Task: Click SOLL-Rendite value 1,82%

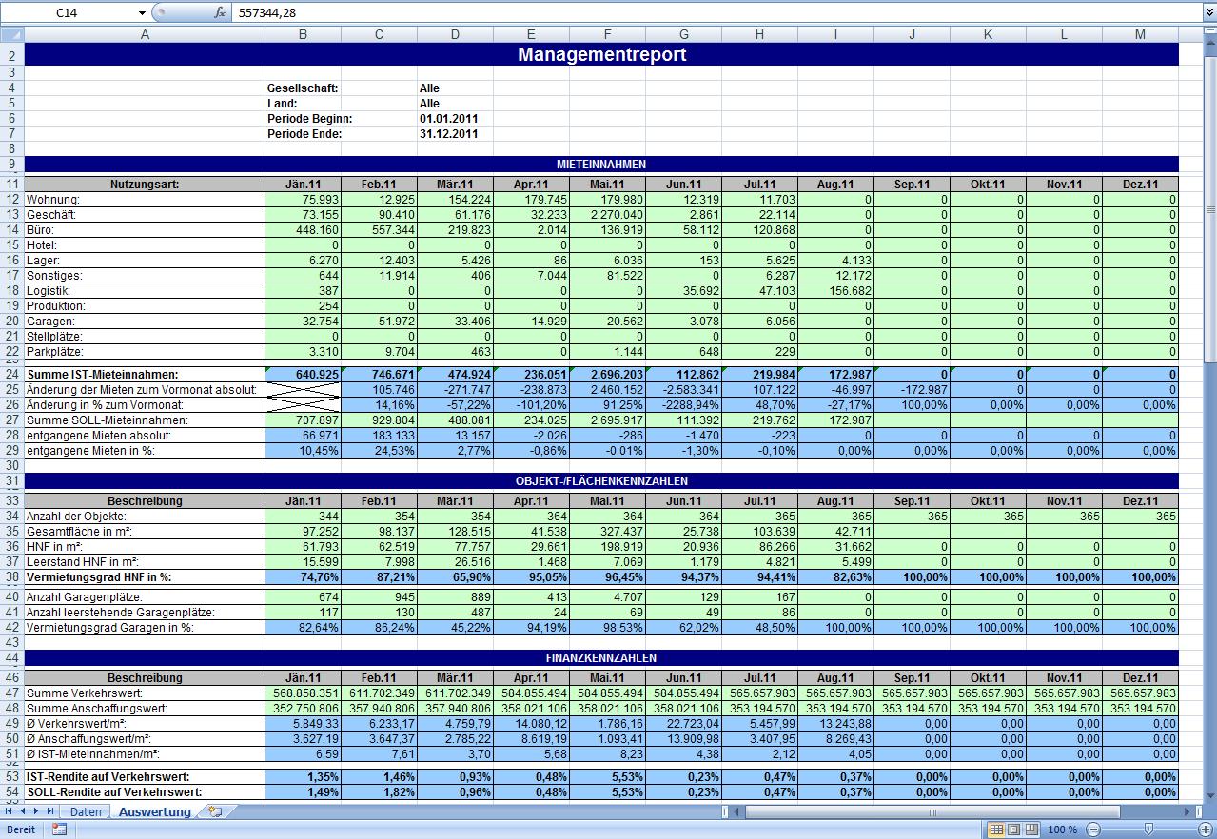Action: (379, 792)
